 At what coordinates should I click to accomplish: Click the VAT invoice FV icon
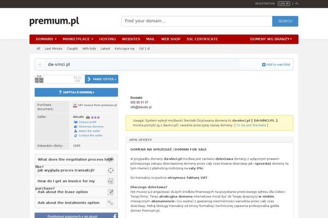tap(75, 105)
